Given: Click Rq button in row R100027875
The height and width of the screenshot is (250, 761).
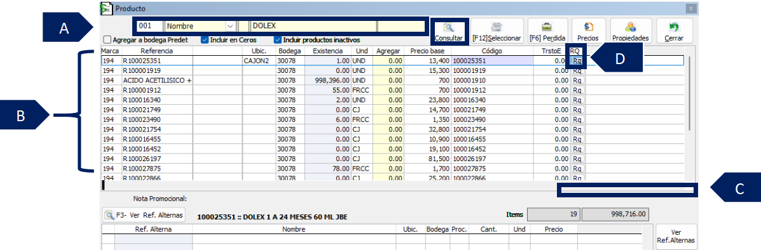Looking at the screenshot, I should tap(577, 169).
